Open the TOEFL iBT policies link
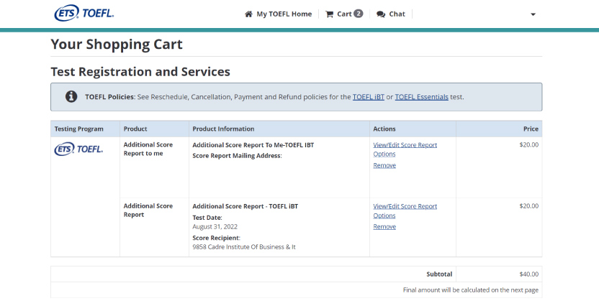 369,97
